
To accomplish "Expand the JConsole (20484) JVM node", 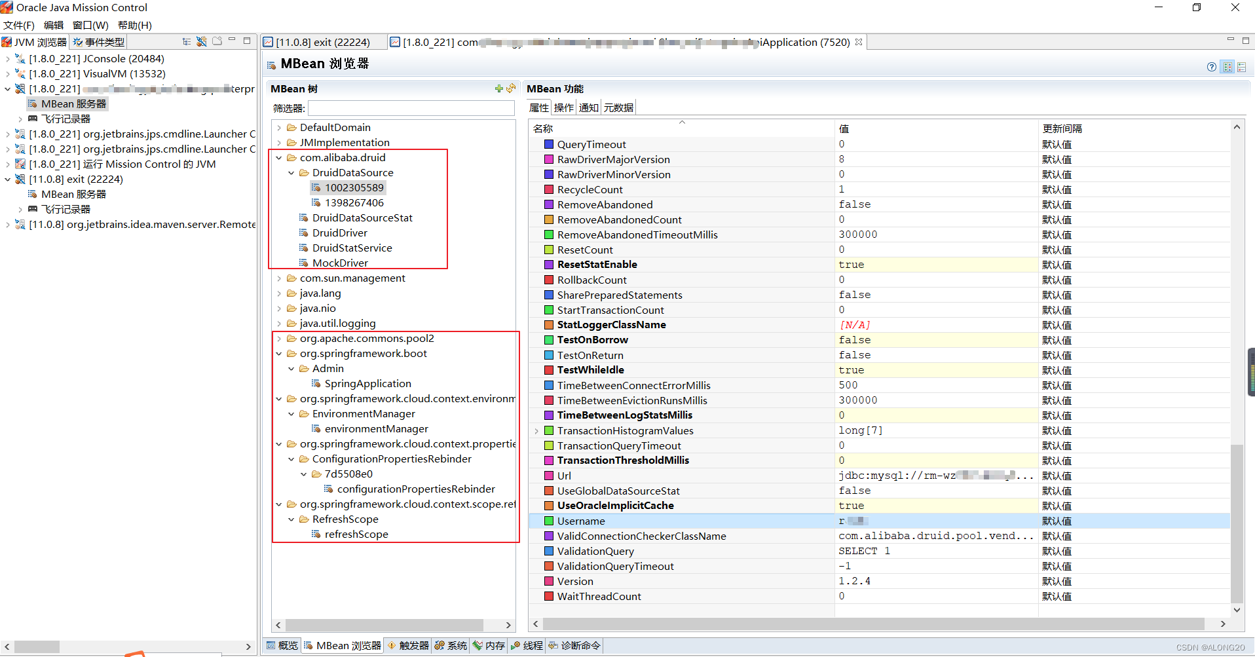I will point(7,59).
